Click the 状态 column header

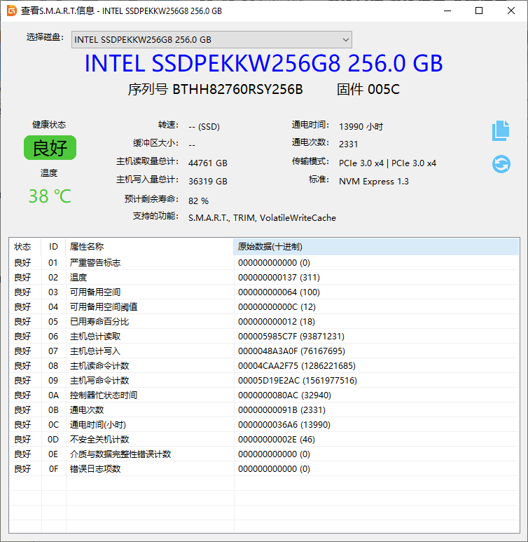point(25,246)
